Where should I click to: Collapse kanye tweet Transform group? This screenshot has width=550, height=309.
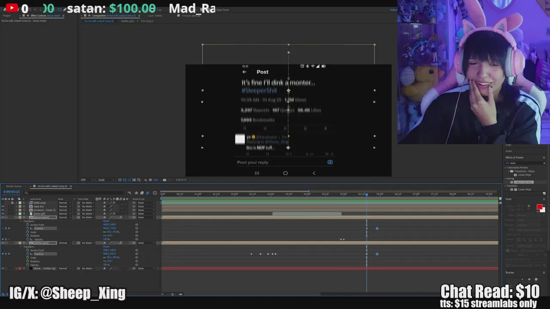point(21,221)
